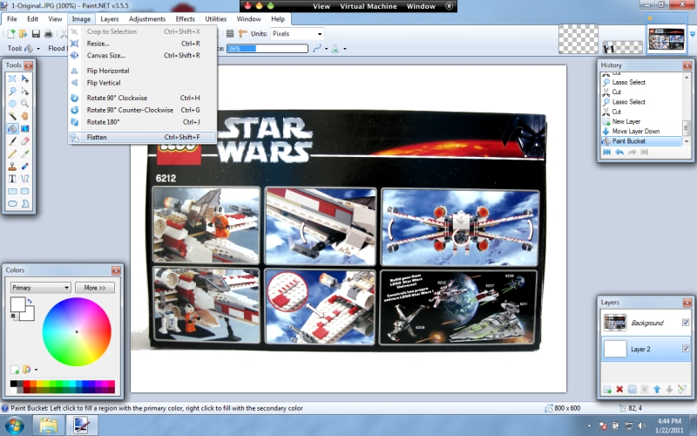Screen dimensions: 697x436
Task: Select the Move Selected Pixels tool
Action: click(x=25, y=78)
